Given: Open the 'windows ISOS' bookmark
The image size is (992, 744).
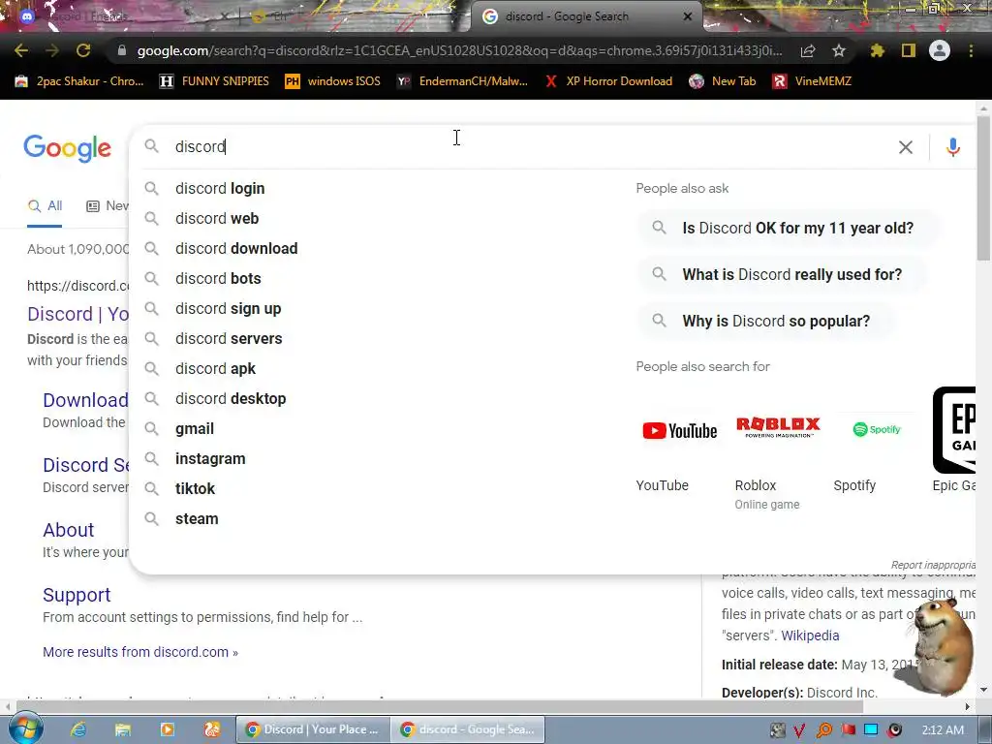Looking at the screenshot, I should point(333,81).
